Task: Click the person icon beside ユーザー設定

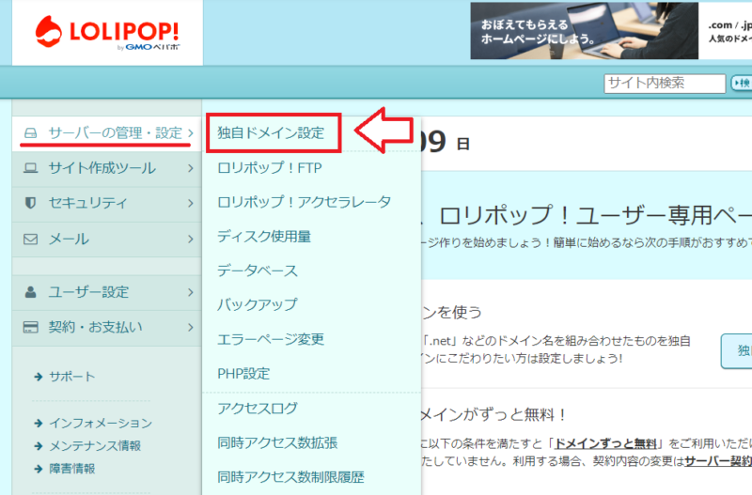Action: 30,292
